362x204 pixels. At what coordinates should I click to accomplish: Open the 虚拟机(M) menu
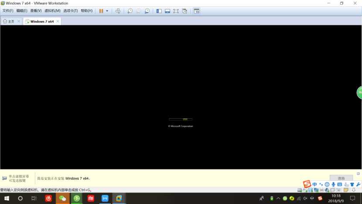tap(52, 10)
